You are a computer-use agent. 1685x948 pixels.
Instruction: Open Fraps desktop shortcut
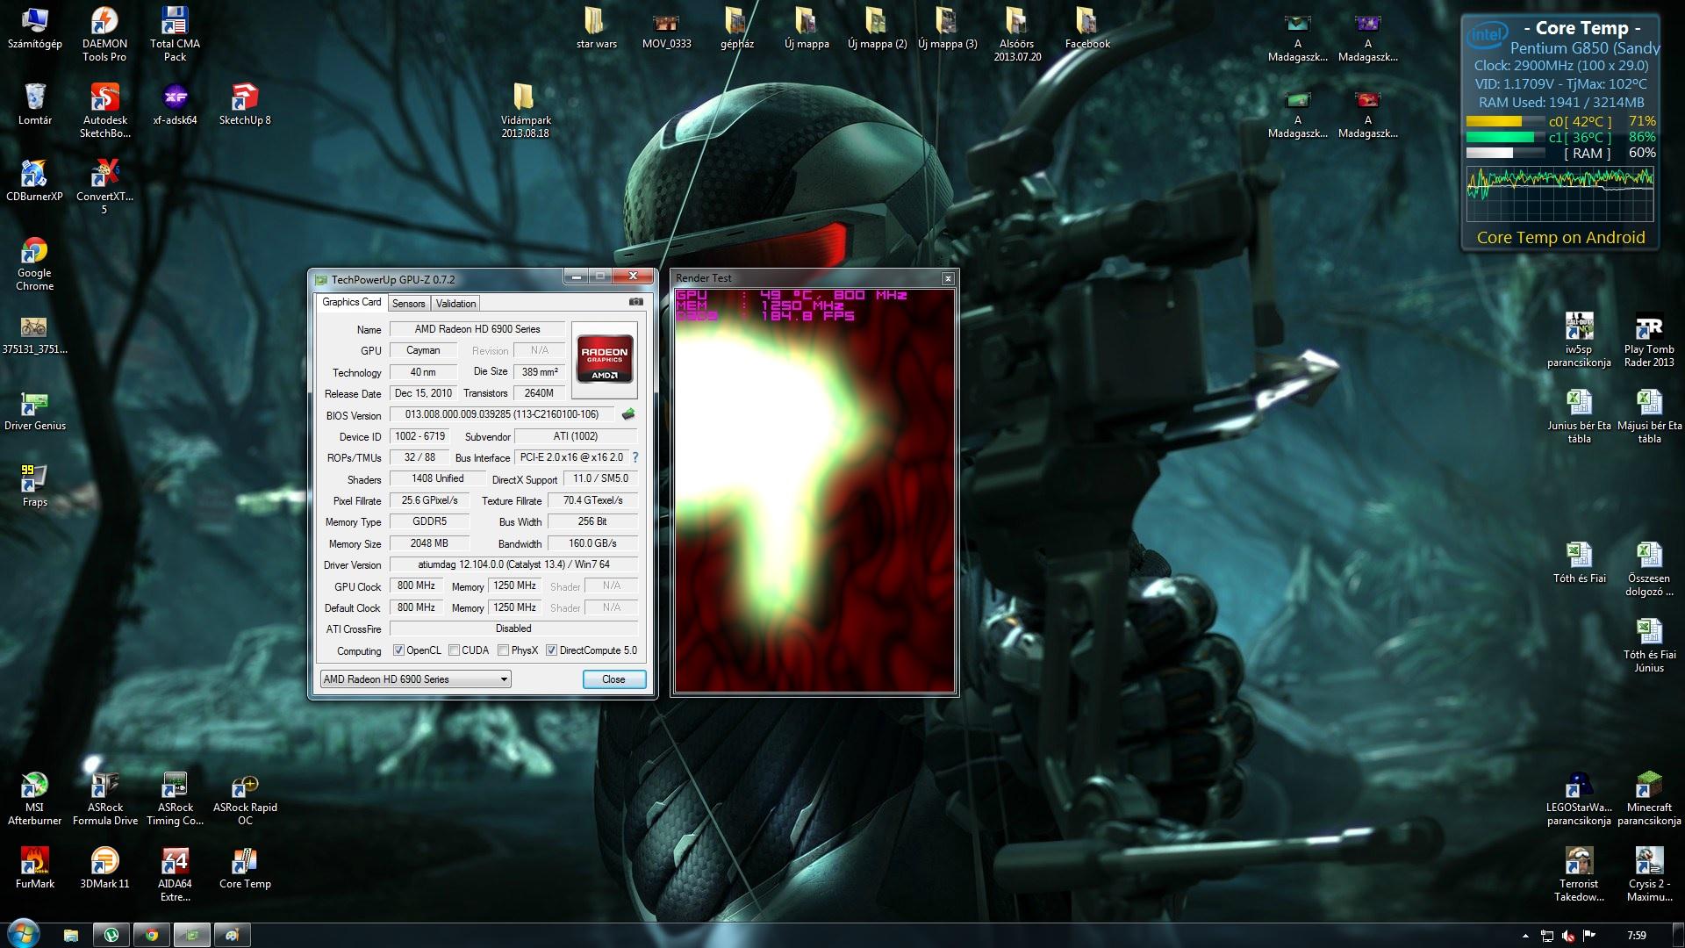(34, 480)
